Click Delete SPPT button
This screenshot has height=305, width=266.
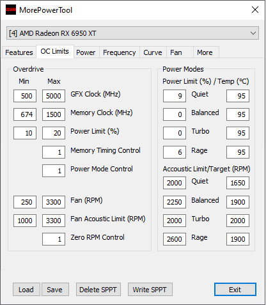pyautogui.click(x=98, y=290)
